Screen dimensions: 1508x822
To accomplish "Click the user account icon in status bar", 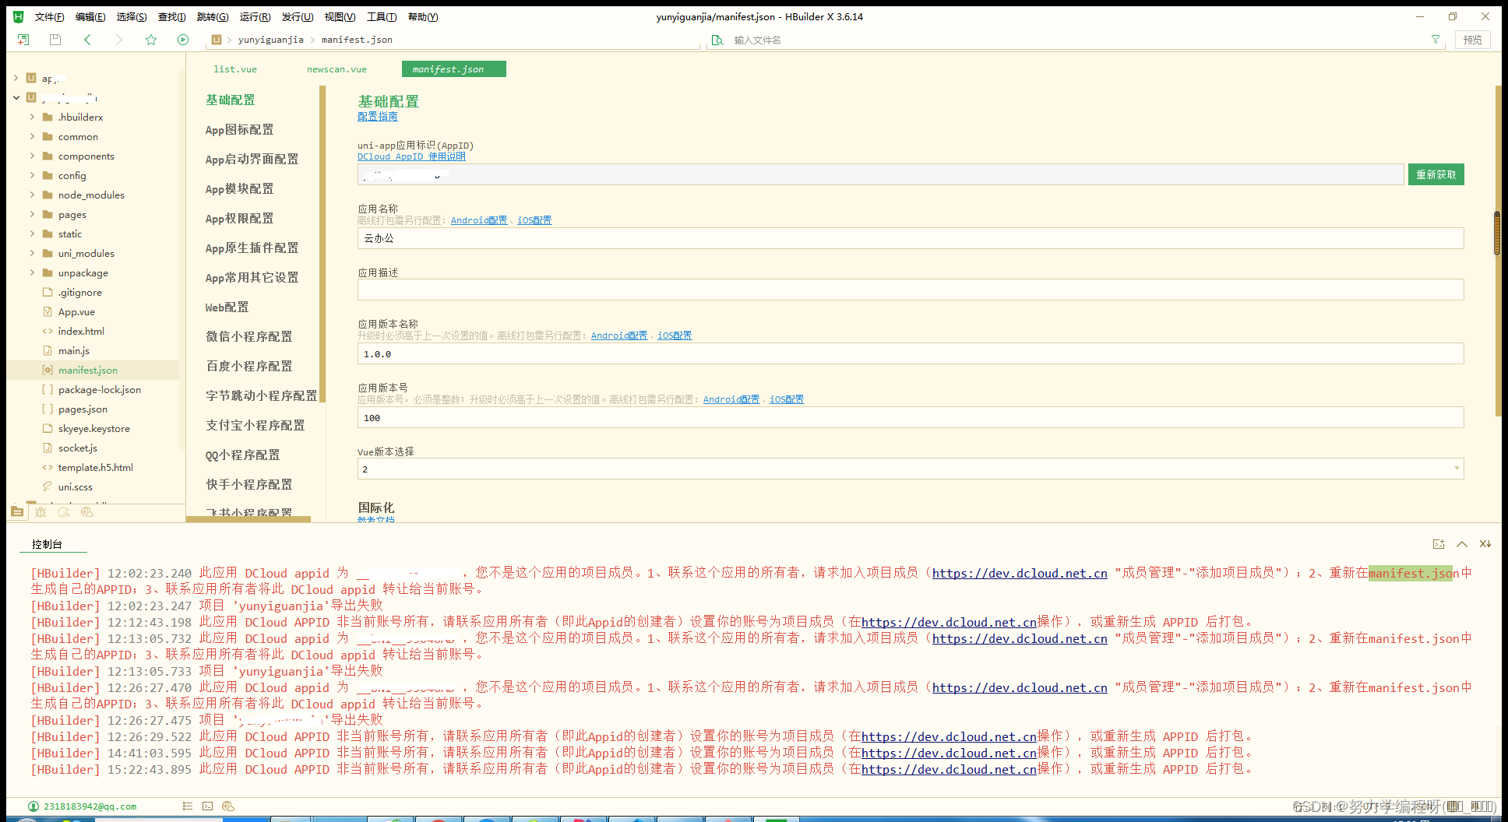I will pos(33,806).
